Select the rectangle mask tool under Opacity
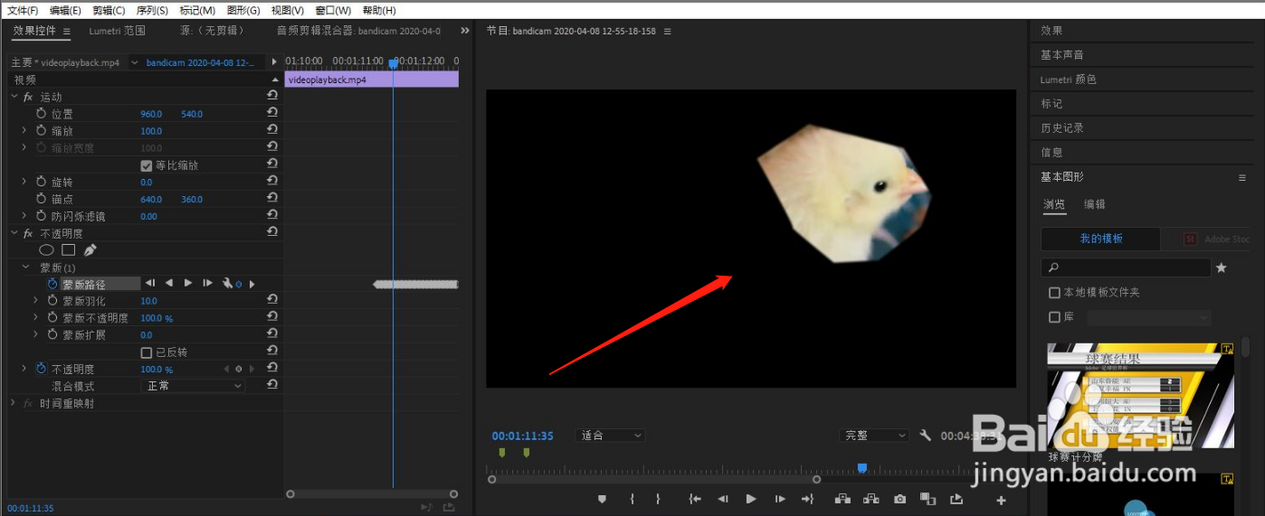The width and height of the screenshot is (1265, 516). click(x=68, y=250)
